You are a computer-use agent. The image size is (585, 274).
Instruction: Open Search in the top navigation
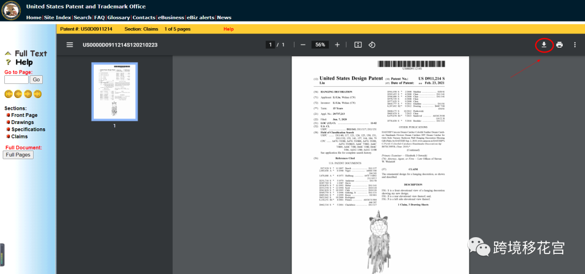tap(82, 17)
